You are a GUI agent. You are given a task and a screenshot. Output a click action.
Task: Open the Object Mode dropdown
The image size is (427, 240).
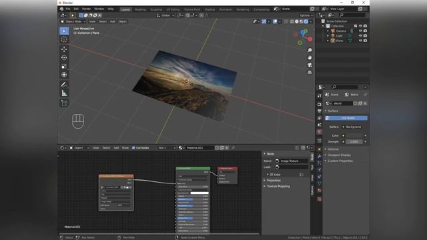73,21
